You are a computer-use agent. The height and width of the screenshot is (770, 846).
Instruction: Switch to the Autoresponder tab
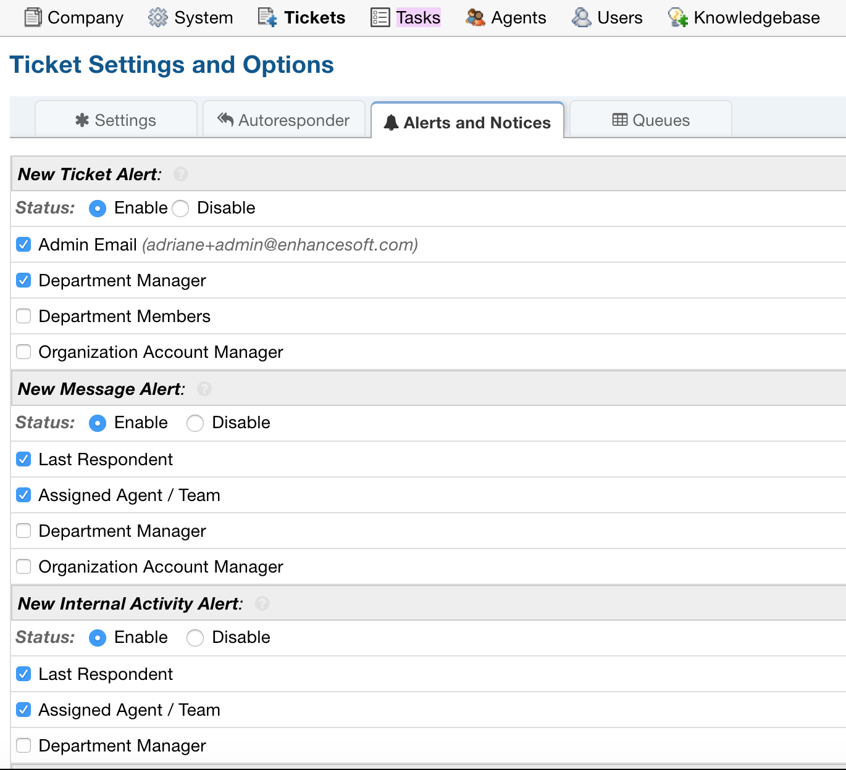[x=284, y=120]
